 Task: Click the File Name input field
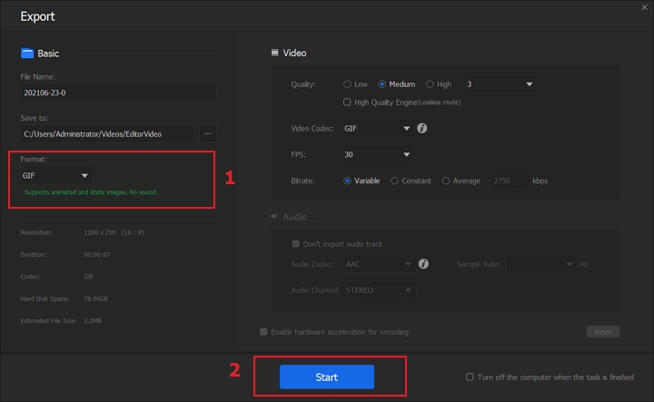coord(118,93)
